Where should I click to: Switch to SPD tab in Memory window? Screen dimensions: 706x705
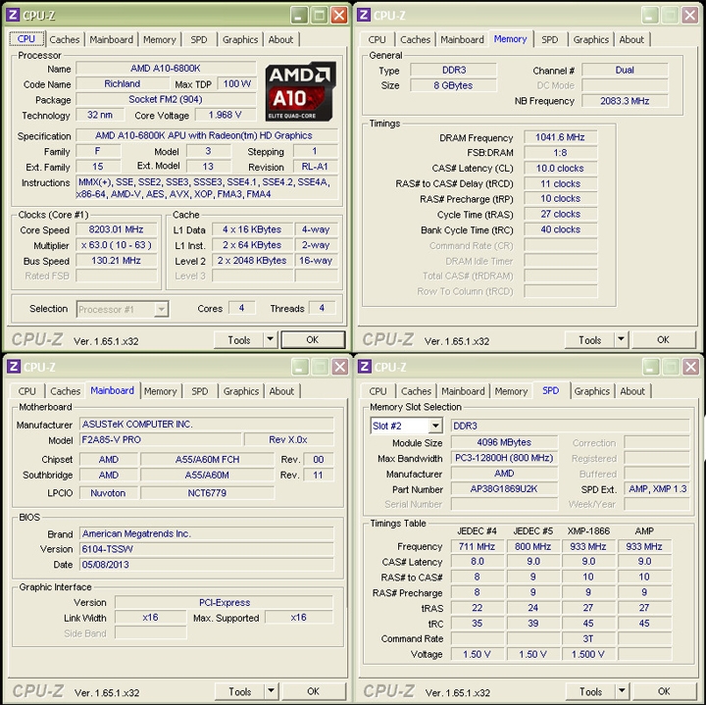click(x=550, y=39)
